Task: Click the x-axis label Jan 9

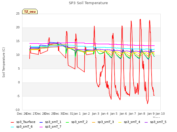Action: coord(151,114)
